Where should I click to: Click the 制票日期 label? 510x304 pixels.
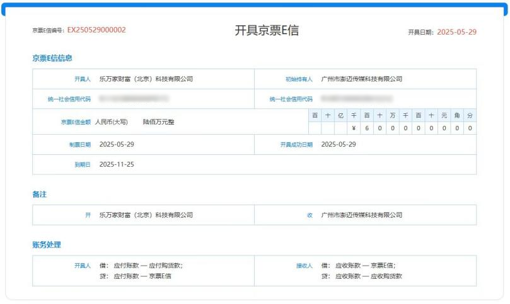pos(79,145)
